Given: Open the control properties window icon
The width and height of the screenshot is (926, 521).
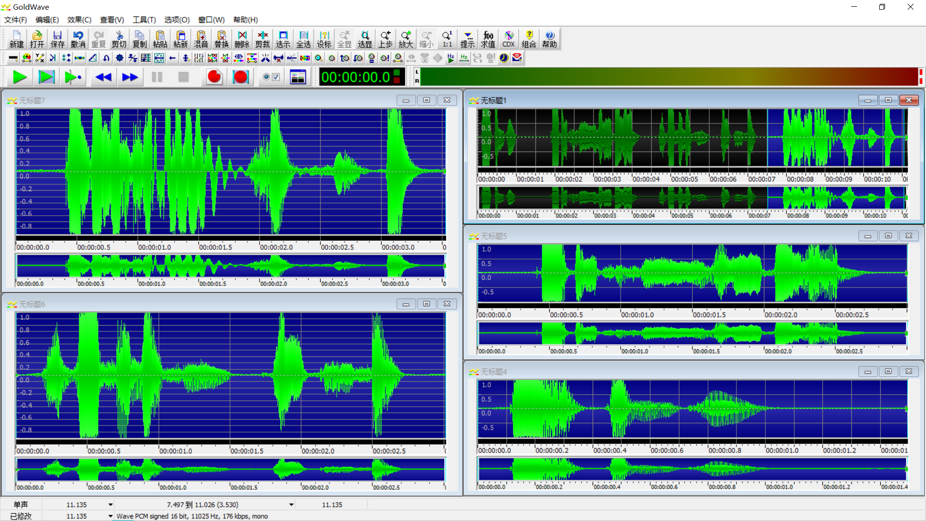Looking at the screenshot, I should point(298,77).
